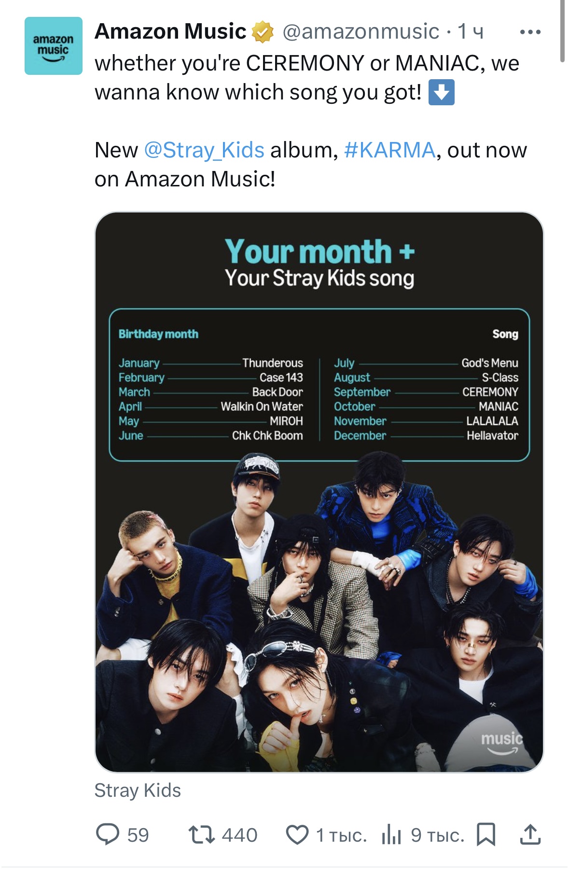This screenshot has height=875, width=569.
Task: Open the #KARMA hashtag link
Action: pos(389,150)
